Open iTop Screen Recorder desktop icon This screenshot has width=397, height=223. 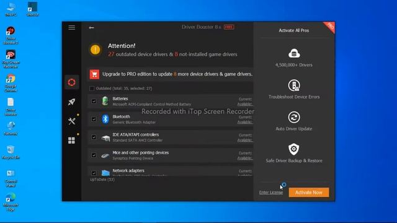click(x=11, y=59)
